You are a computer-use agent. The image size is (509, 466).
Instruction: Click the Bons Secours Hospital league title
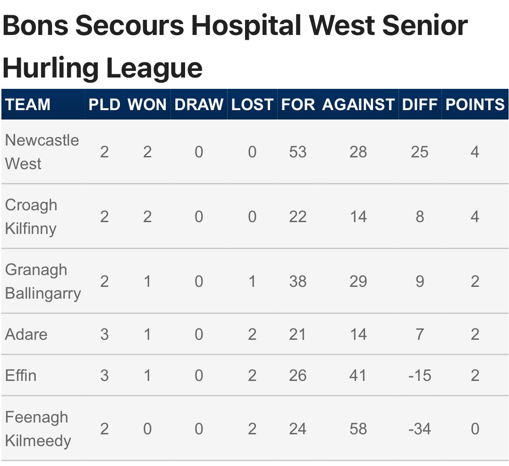coord(235,46)
